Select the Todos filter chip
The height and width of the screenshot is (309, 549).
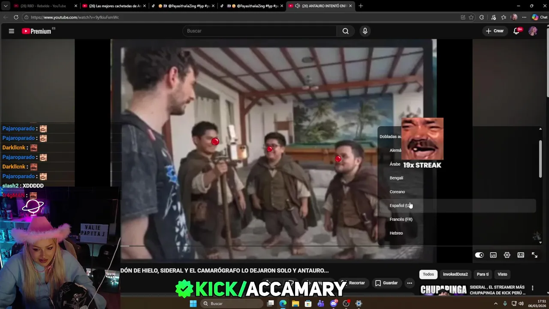coord(428,274)
